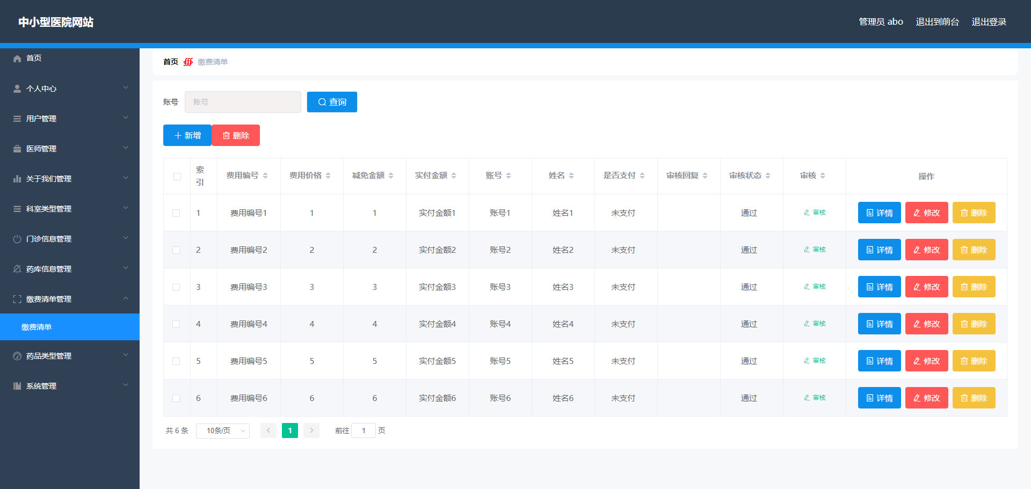Image resolution: width=1031 pixels, height=489 pixels.
Task: Sort by 实付金额 column arrows
Action: 454,176
